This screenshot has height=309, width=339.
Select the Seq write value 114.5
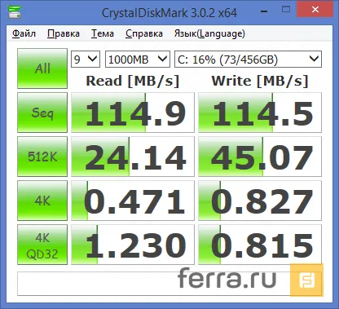click(x=260, y=113)
